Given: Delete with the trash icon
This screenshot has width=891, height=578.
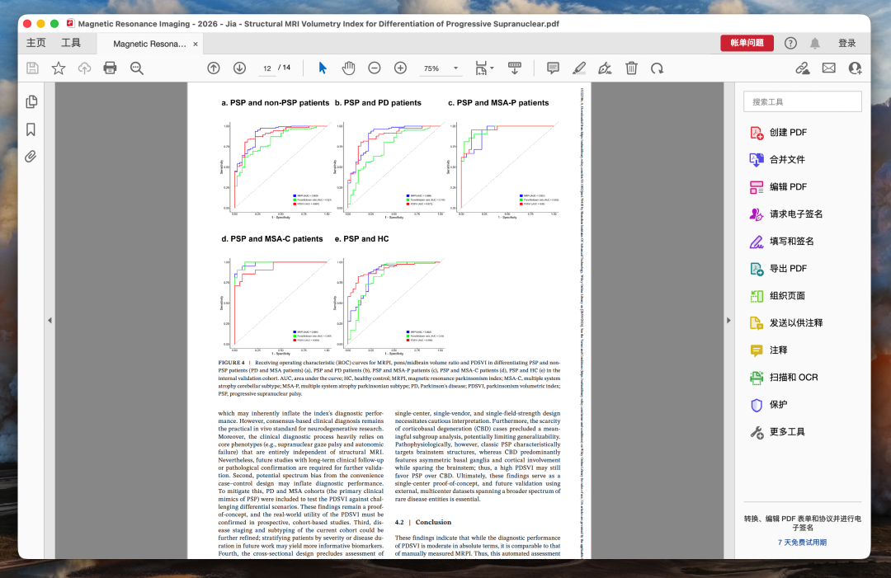Looking at the screenshot, I should point(631,68).
